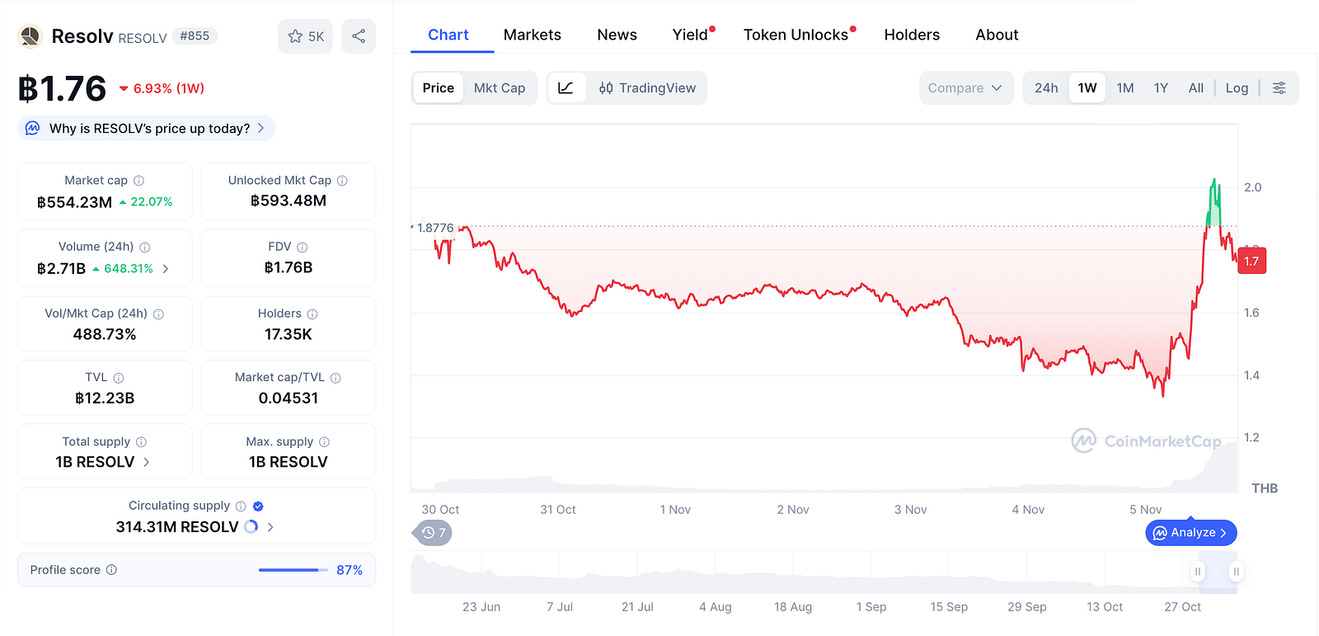Switch to TradingView chart mode

pos(647,88)
